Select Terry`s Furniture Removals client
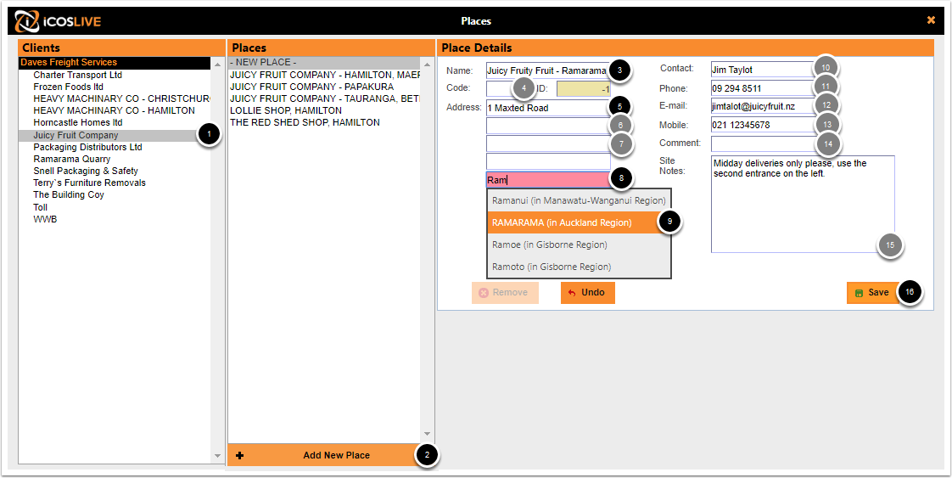This screenshot has width=952, height=478. point(89,183)
